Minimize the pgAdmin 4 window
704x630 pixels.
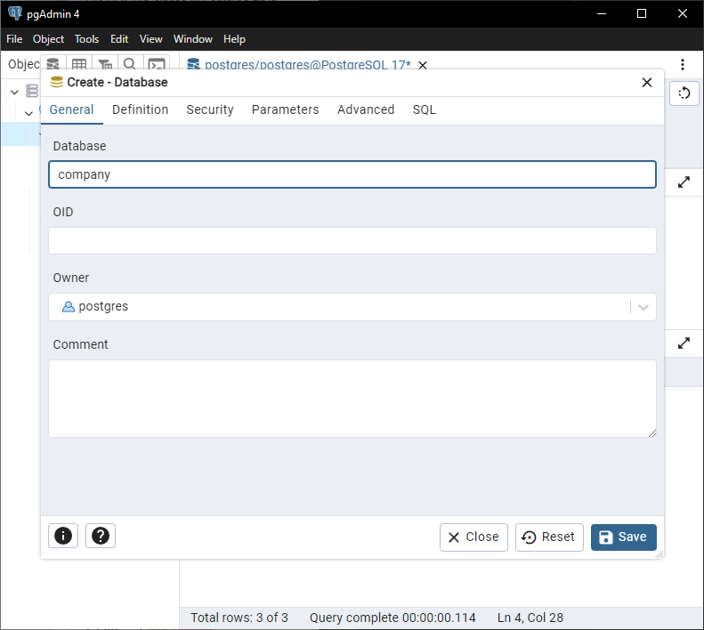point(602,13)
